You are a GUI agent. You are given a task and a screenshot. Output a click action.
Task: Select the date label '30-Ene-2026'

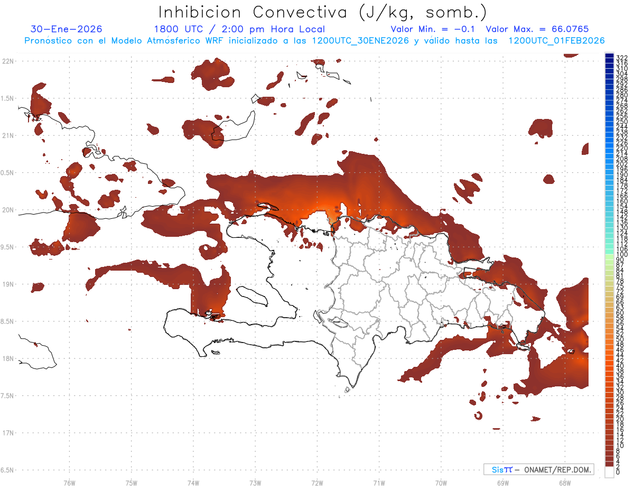click(x=67, y=29)
